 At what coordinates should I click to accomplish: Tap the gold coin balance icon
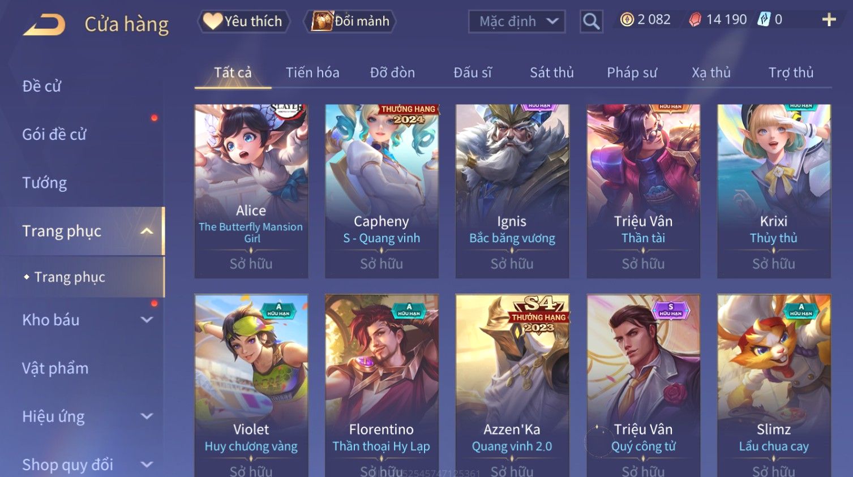pyautogui.click(x=627, y=20)
